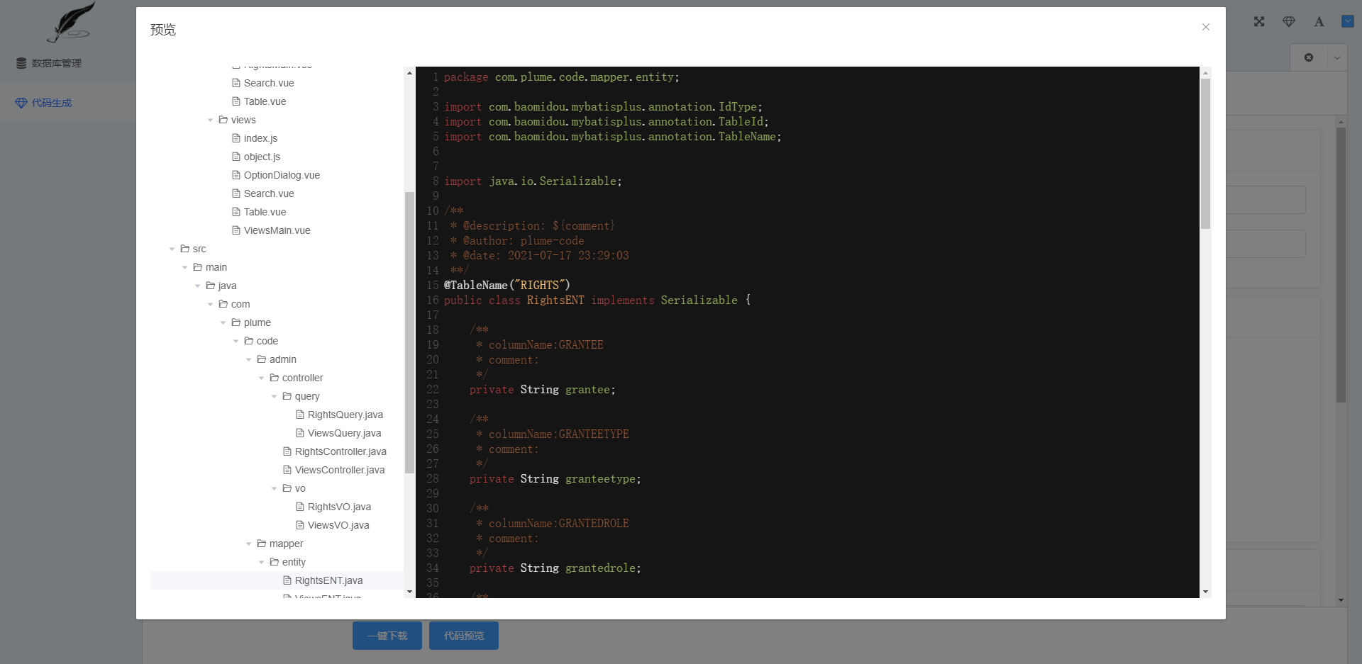Open object.js file in tree
Viewport: 1362px width, 664px height.
click(262, 157)
